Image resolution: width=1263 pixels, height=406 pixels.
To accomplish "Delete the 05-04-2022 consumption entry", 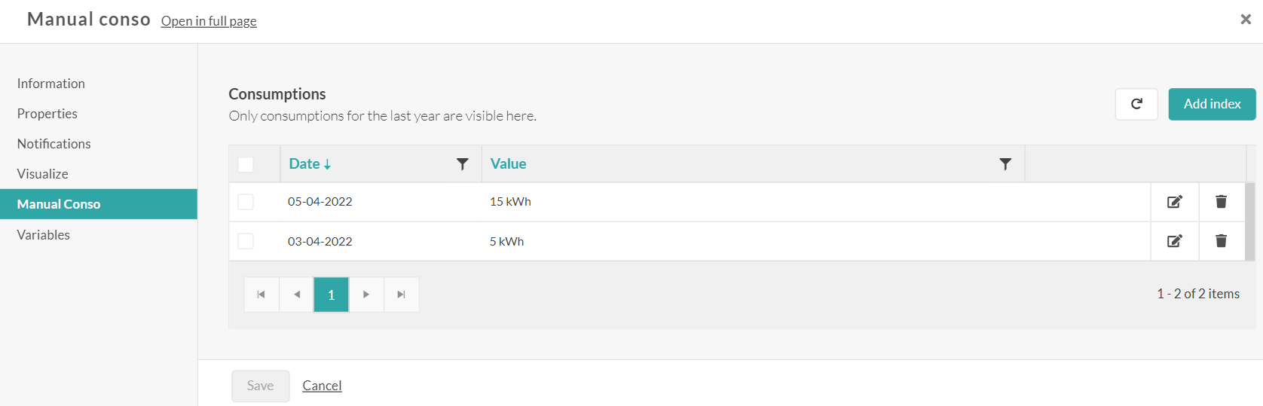I will [x=1221, y=202].
